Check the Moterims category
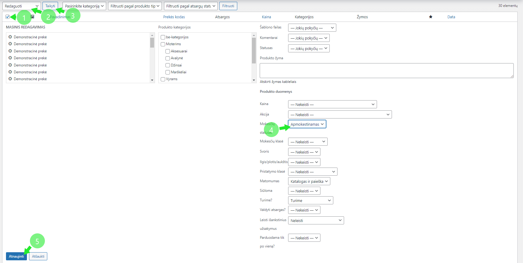This screenshot has height=263, width=523. 163,44
